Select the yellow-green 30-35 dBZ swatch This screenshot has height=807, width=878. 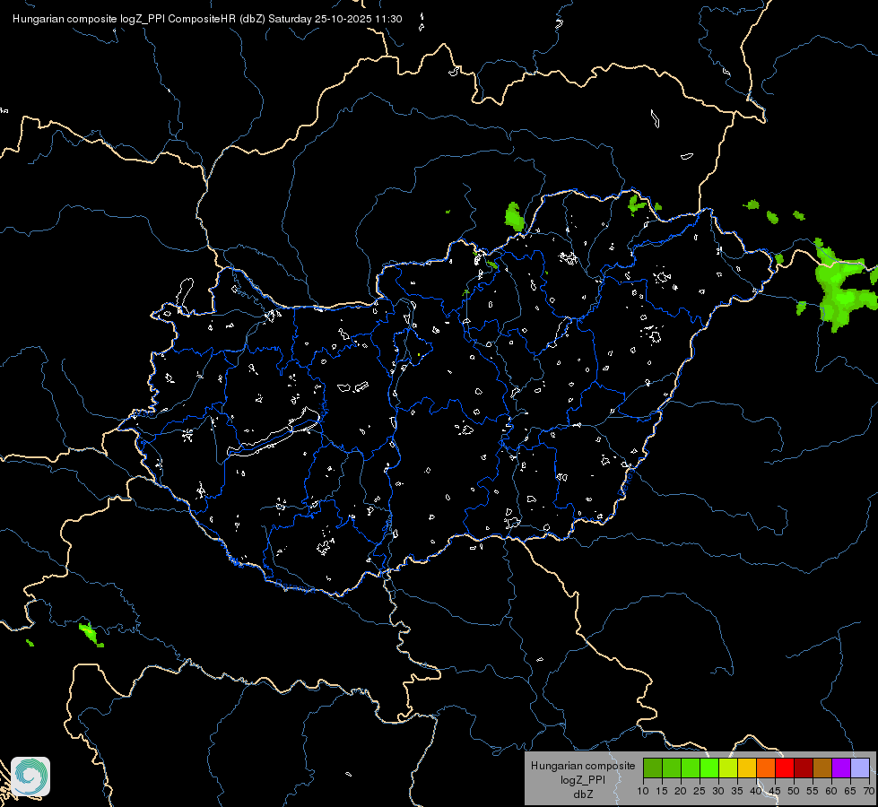click(728, 768)
